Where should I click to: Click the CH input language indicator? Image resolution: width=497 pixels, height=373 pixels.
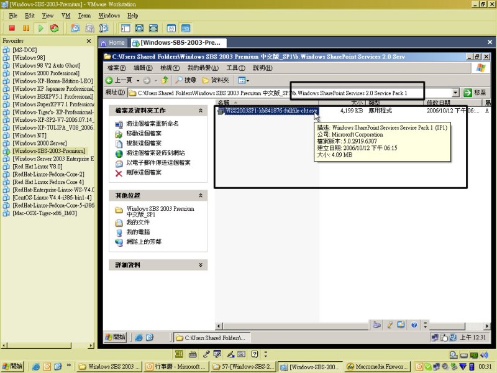(x=179, y=354)
